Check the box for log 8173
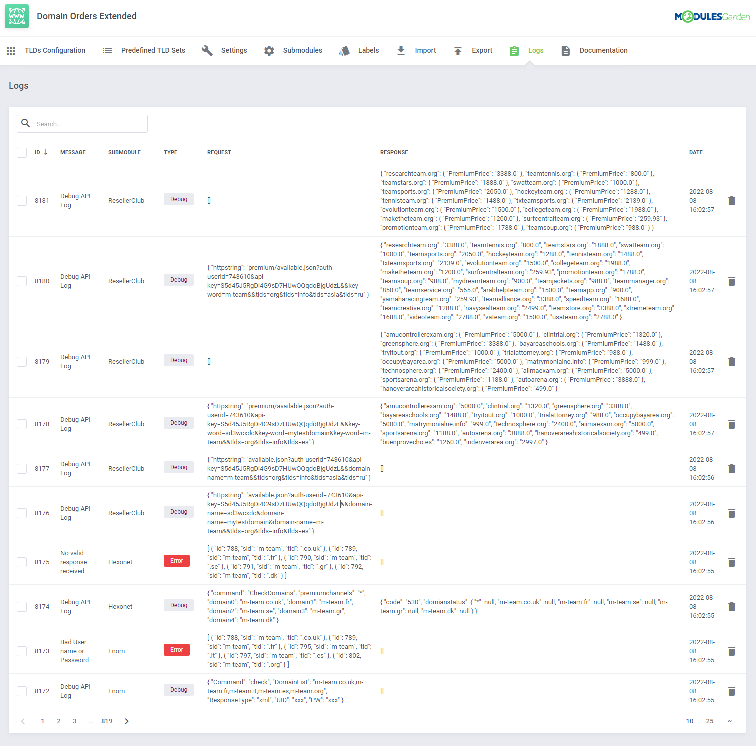This screenshot has height=746, width=756. point(22,651)
